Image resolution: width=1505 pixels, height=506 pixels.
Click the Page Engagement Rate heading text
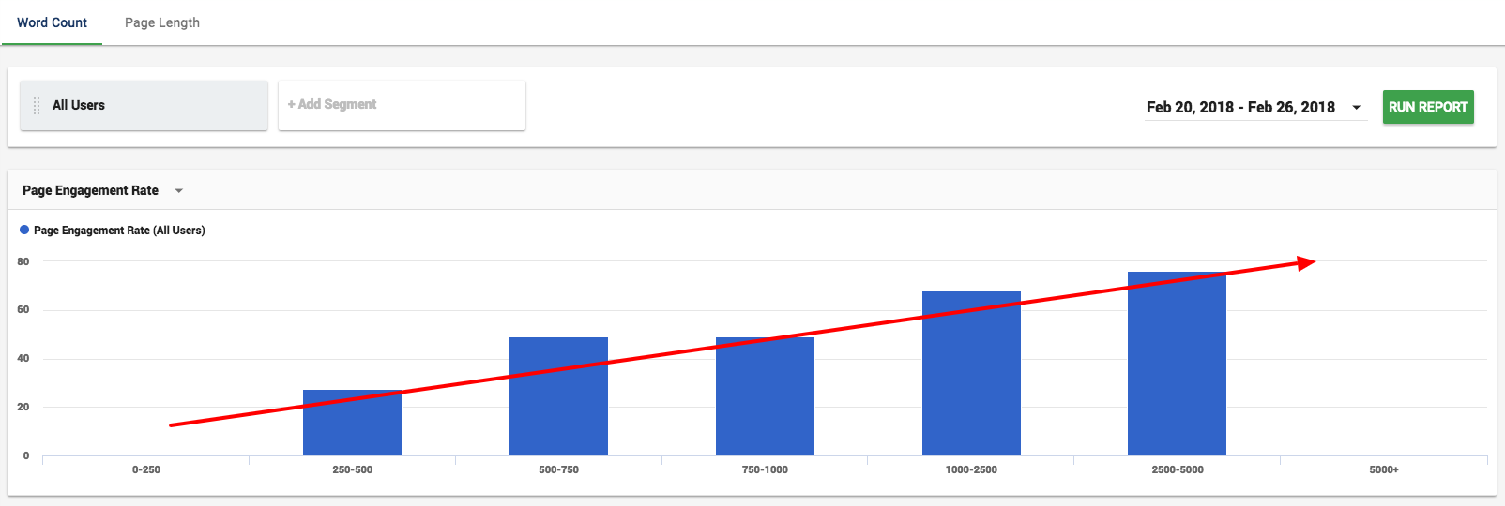pos(90,190)
